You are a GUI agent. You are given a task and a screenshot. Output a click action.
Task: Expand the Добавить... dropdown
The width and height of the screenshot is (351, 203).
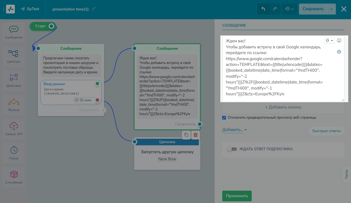(234, 130)
